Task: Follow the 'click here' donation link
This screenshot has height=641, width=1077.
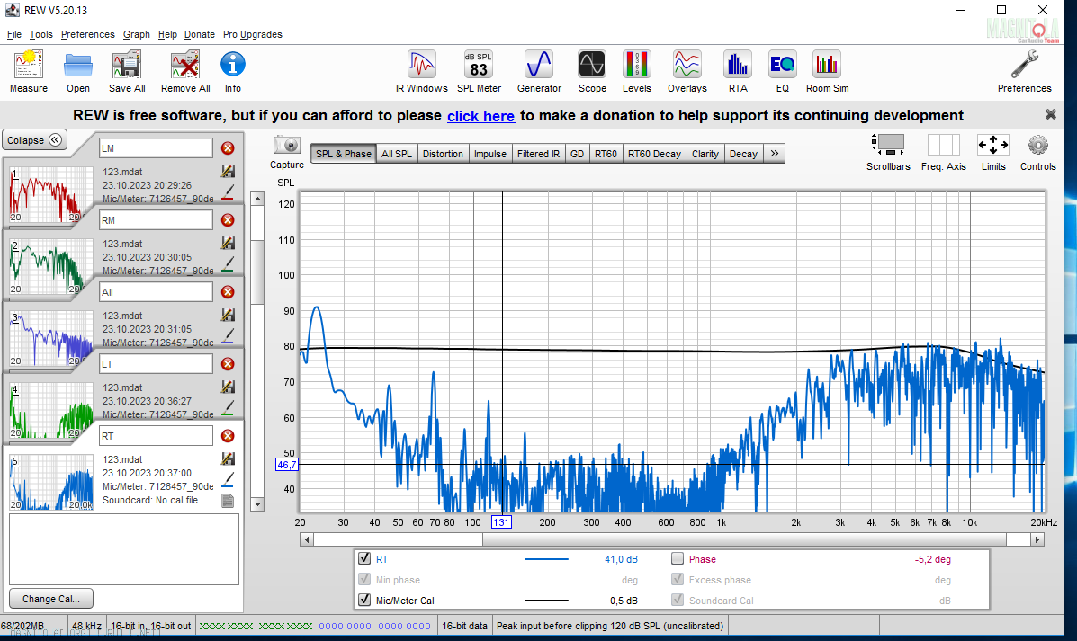Action: pyautogui.click(x=480, y=116)
